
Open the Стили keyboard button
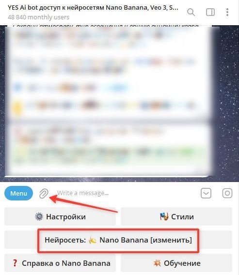tap(176, 216)
